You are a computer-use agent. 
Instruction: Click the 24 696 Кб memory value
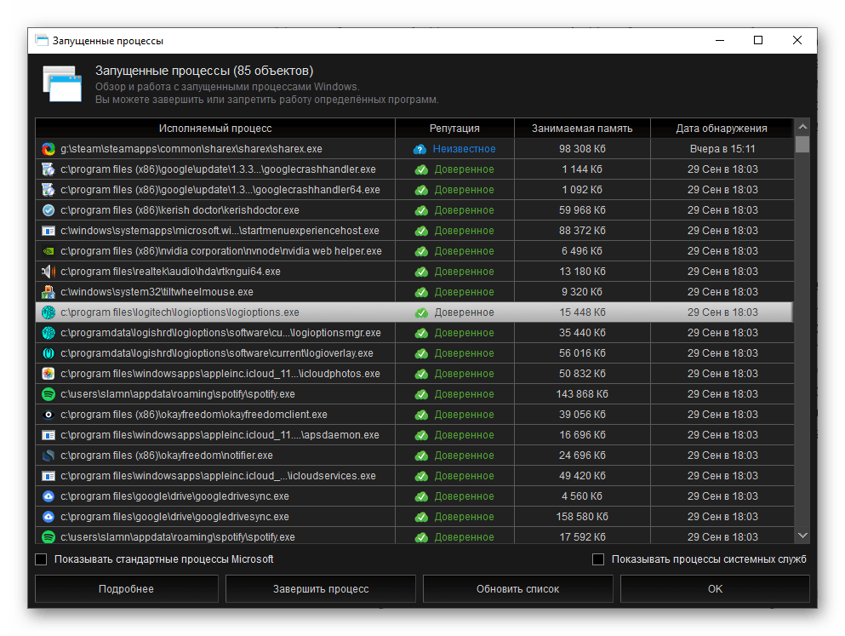(582, 456)
